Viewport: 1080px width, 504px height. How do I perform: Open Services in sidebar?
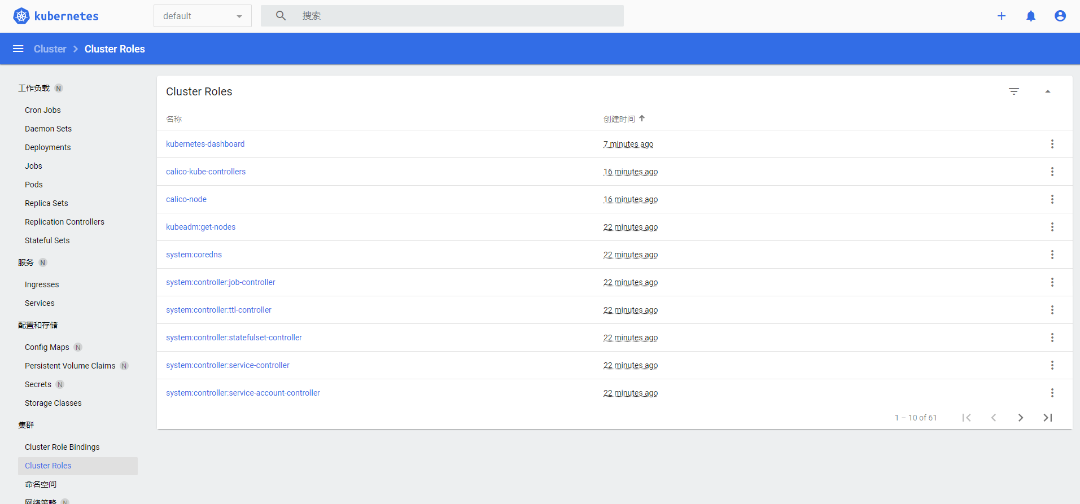[40, 303]
